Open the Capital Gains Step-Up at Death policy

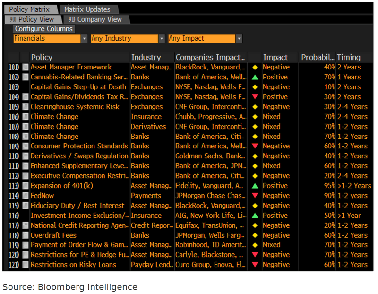pyautogui.click(x=78, y=87)
